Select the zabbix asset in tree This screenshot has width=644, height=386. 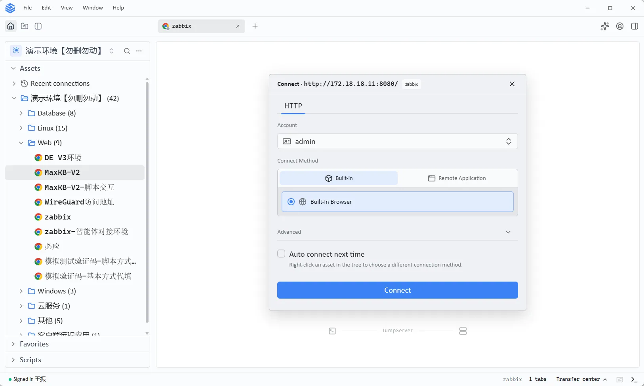pyautogui.click(x=75, y=217)
